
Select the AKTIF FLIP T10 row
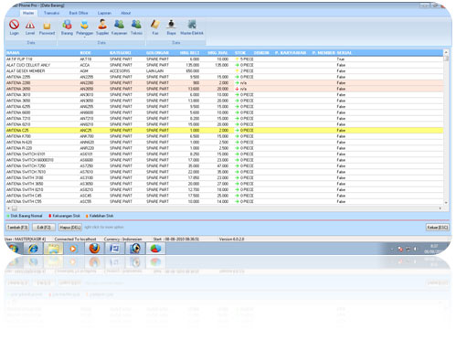[225, 59]
